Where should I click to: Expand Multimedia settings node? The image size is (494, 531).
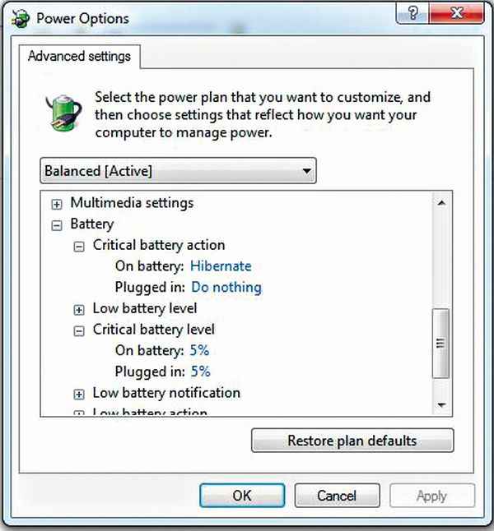57,204
